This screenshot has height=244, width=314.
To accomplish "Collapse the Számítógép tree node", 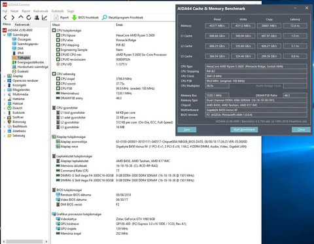I will [x=5, y=35].
